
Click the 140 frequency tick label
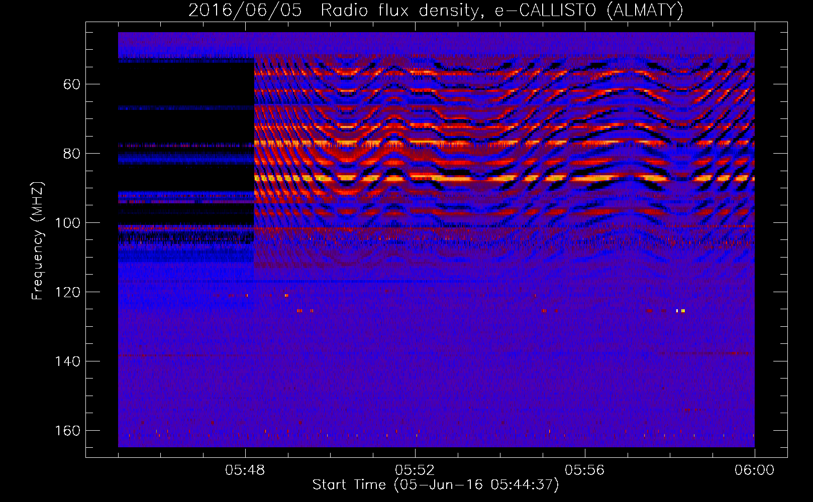pos(67,361)
